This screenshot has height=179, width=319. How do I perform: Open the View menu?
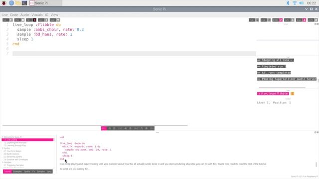point(54,15)
